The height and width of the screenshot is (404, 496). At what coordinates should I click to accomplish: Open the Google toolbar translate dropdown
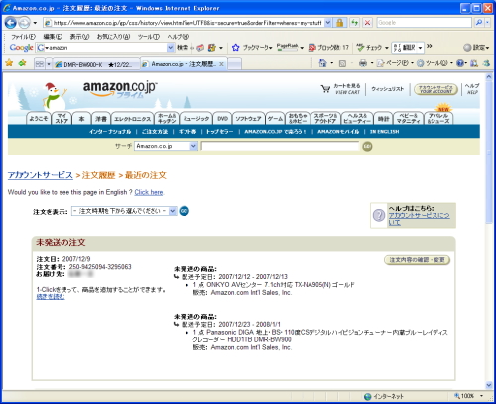coord(420,48)
